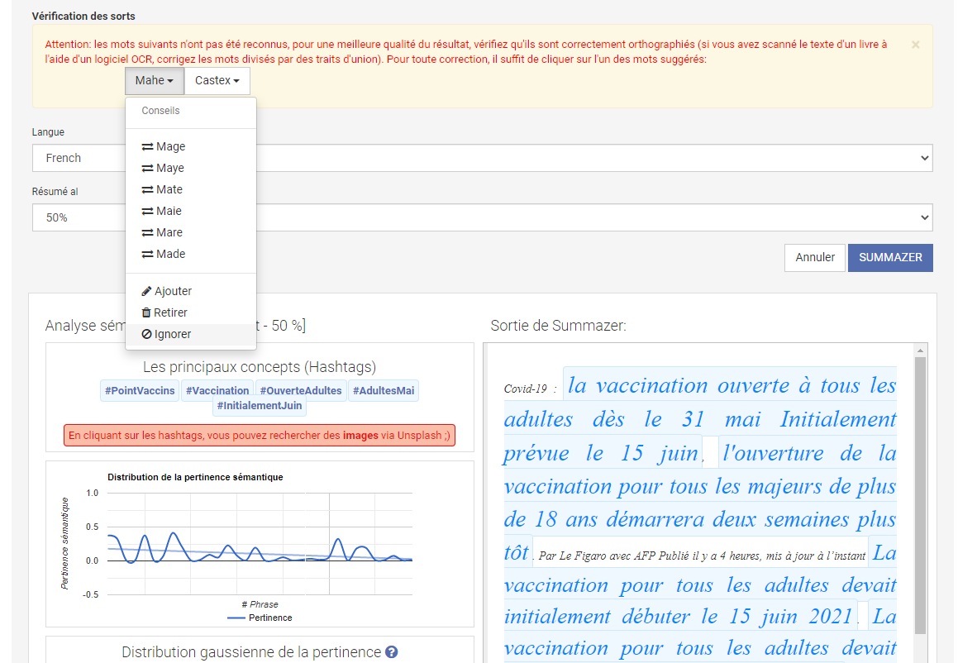Click the trash icon beside Retirer
The image size is (977, 663).
146,312
